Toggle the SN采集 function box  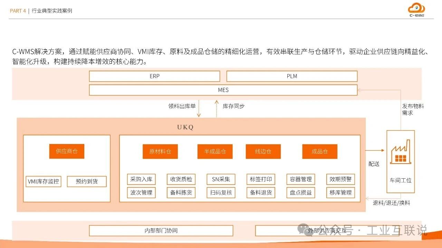[x=221, y=179]
